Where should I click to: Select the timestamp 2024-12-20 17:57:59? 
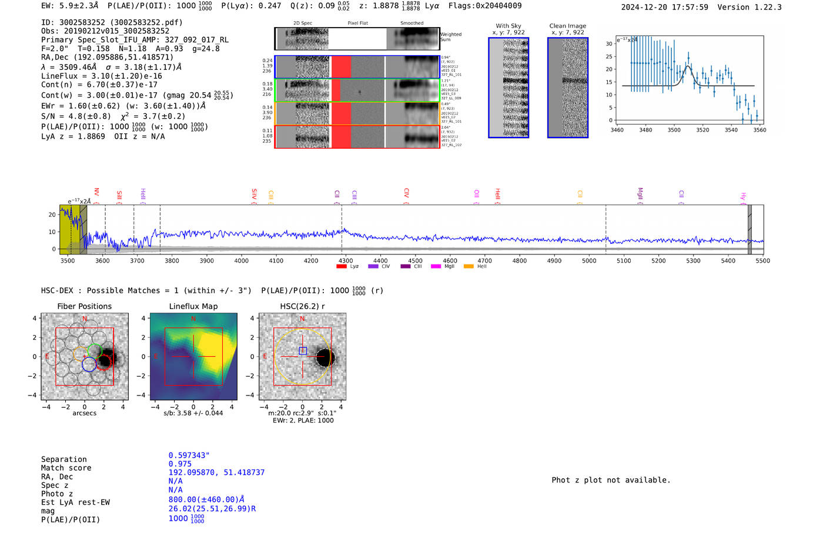click(x=664, y=8)
